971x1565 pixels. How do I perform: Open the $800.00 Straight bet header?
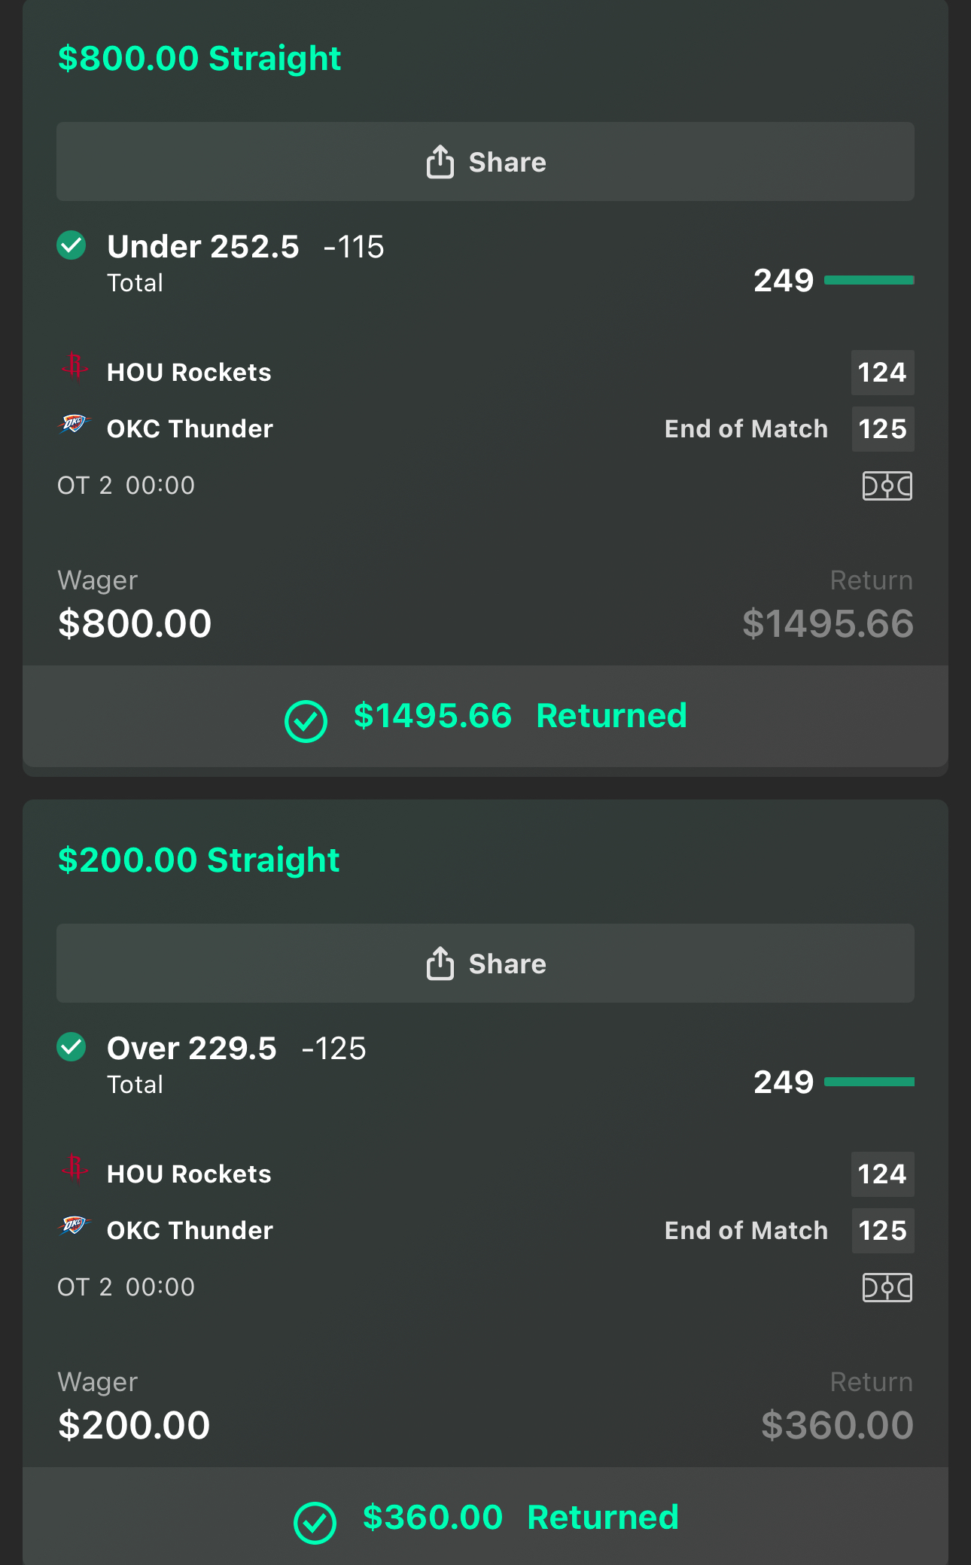pyautogui.click(x=199, y=58)
